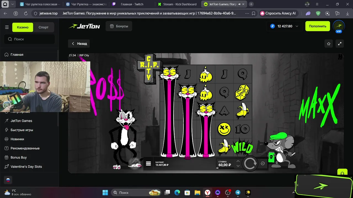Bookmark this page

tap(254, 13)
